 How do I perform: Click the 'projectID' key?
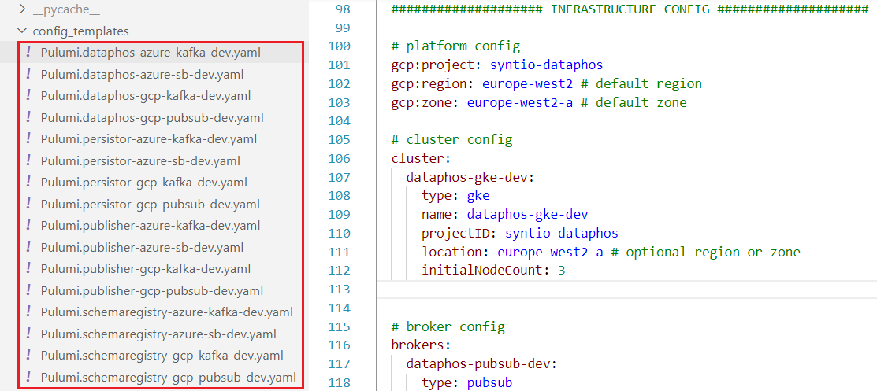coord(455,234)
